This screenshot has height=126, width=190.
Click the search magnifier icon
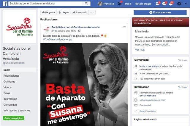pyautogui.click(x=86, y=4)
